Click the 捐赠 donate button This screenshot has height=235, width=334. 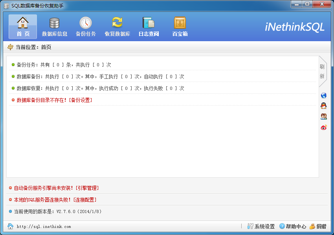318,226
